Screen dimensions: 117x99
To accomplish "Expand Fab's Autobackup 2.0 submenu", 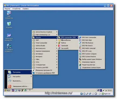I will click(x=45, y=35).
